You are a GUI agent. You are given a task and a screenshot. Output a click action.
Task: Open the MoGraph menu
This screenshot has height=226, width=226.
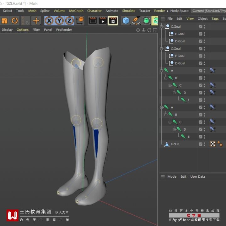tap(76, 11)
